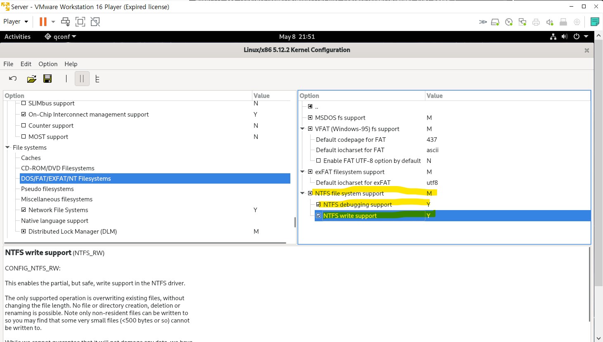Open the Option menu

pyautogui.click(x=48, y=64)
